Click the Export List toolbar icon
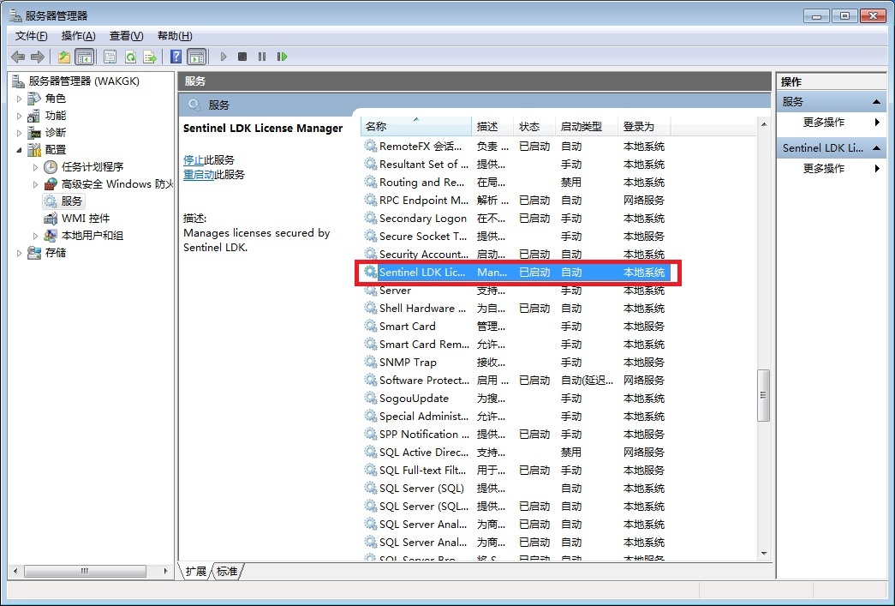 tap(150, 57)
